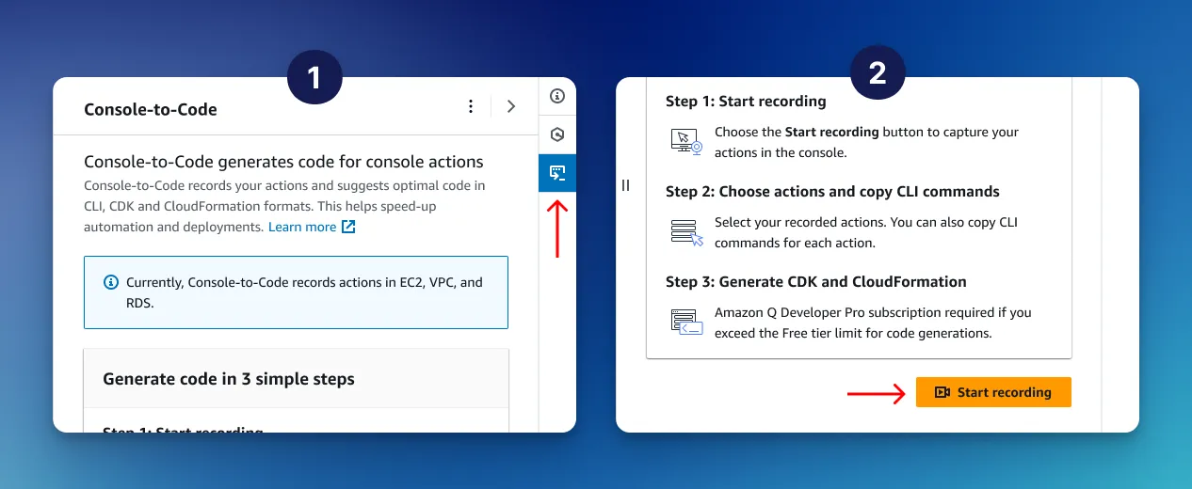Image resolution: width=1192 pixels, height=489 pixels.
Task: Click the info icon in the blue notice box
Action: click(111, 282)
